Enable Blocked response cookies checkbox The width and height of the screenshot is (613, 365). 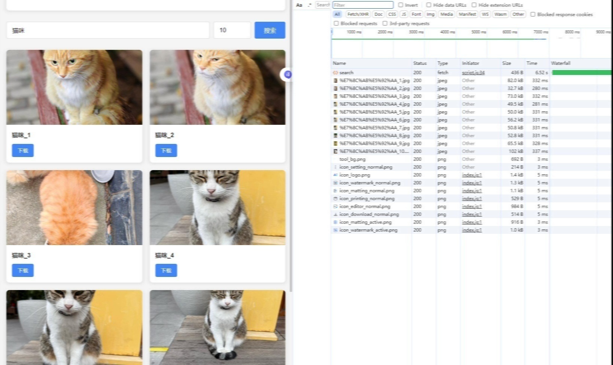(x=532, y=14)
